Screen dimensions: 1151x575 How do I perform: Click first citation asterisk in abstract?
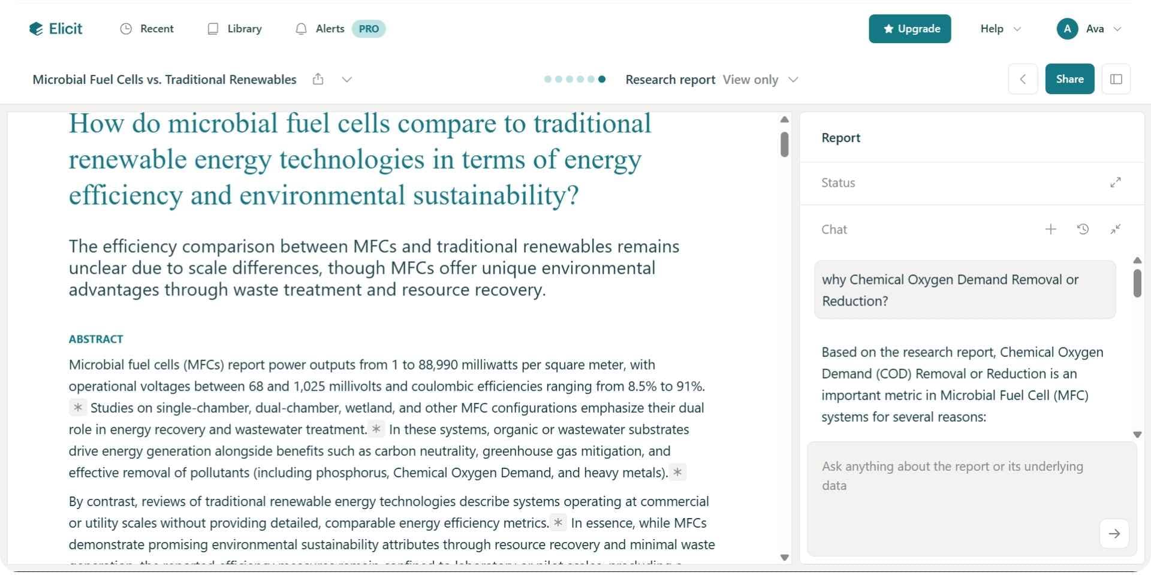point(78,408)
